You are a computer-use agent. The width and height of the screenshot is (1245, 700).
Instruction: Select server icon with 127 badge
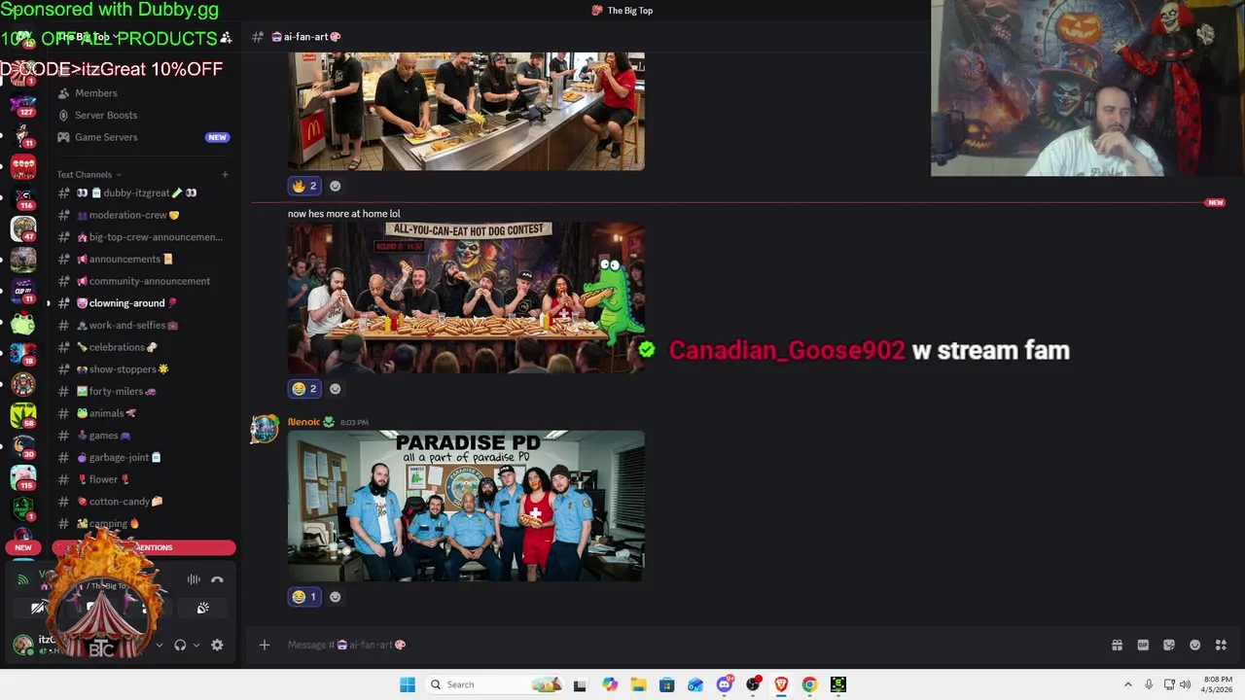pos(23,103)
